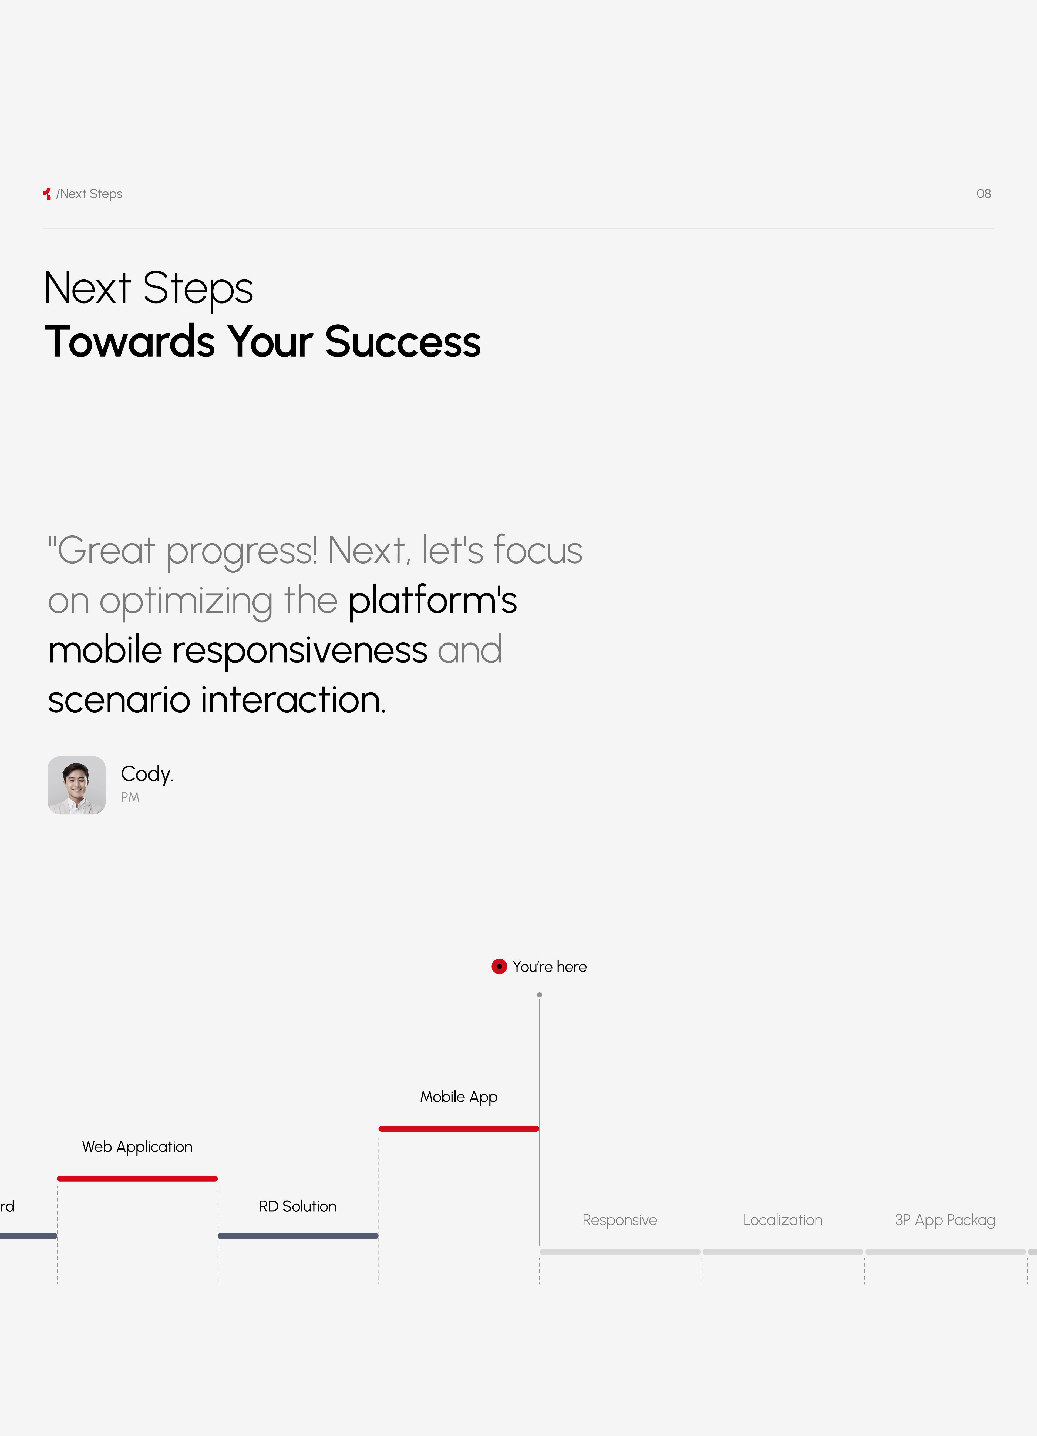Select the You're here label text

pyautogui.click(x=550, y=967)
